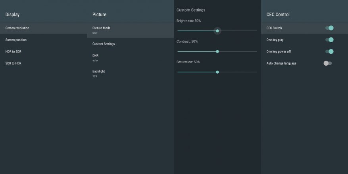Click the left end of the Contrast track
The width and height of the screenshot is (348, 174).
(178, 51)
